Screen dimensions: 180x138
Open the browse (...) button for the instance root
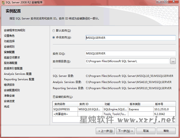(x=173, y=61)
